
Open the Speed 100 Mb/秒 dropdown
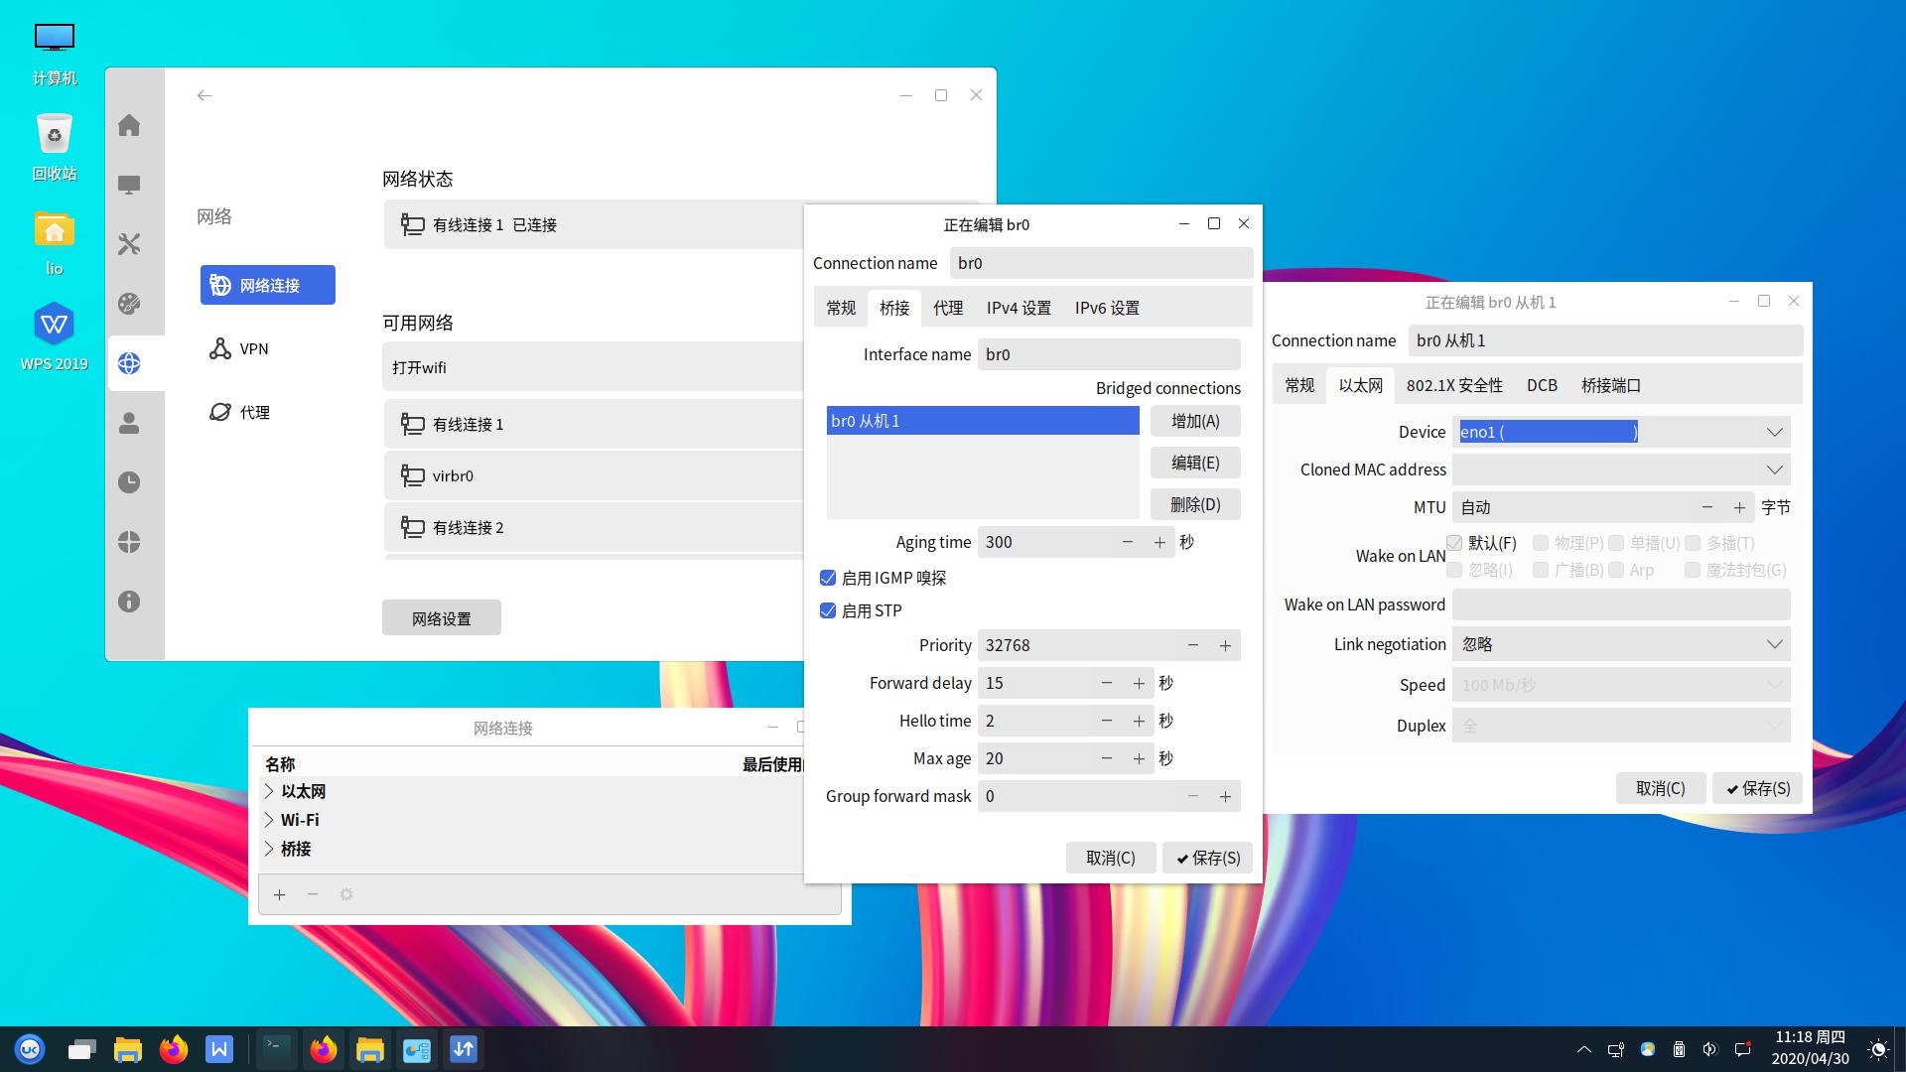[x=1621, y=685]
